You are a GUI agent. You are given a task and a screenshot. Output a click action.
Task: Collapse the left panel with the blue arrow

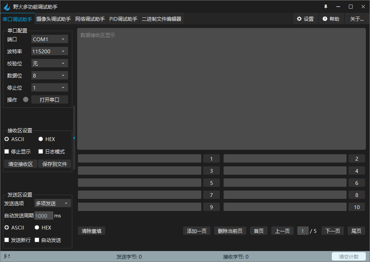[x=74, y=138]
